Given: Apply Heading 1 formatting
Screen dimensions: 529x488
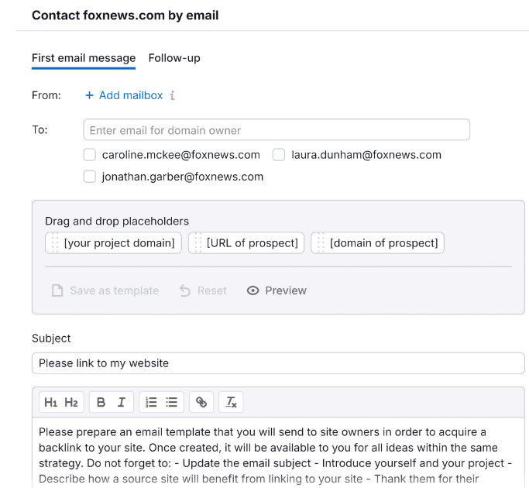Looking at the screenshot, I should (x=50, y=402).
